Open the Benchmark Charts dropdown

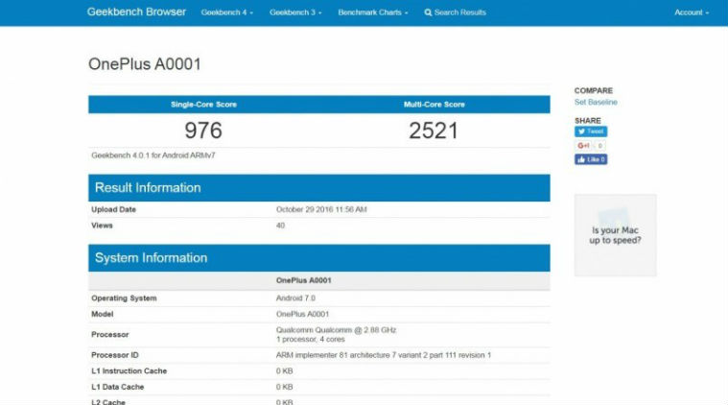coord(372,12)
